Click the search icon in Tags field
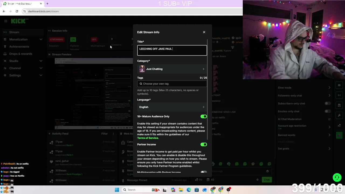 click(141, 84)
